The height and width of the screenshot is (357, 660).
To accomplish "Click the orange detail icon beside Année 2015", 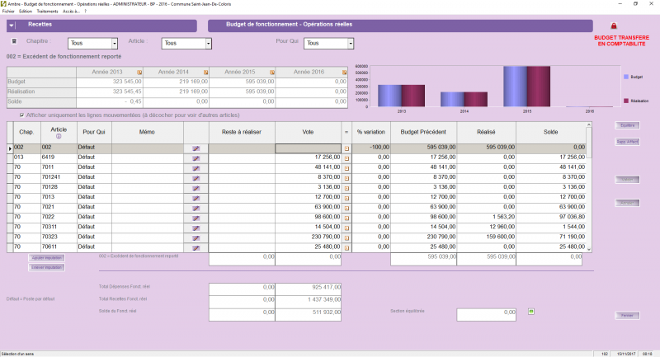I will click(x=272, y=73).
